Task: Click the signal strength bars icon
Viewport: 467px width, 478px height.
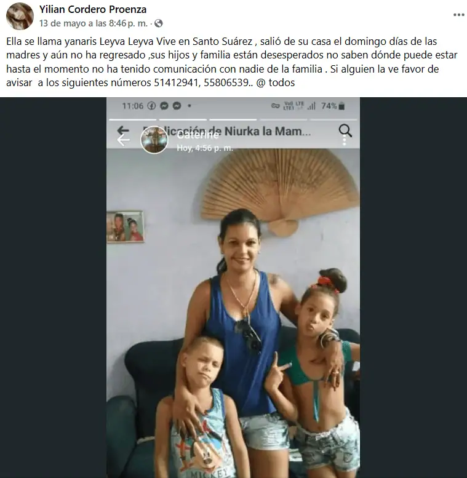Action: click(311, 106)
